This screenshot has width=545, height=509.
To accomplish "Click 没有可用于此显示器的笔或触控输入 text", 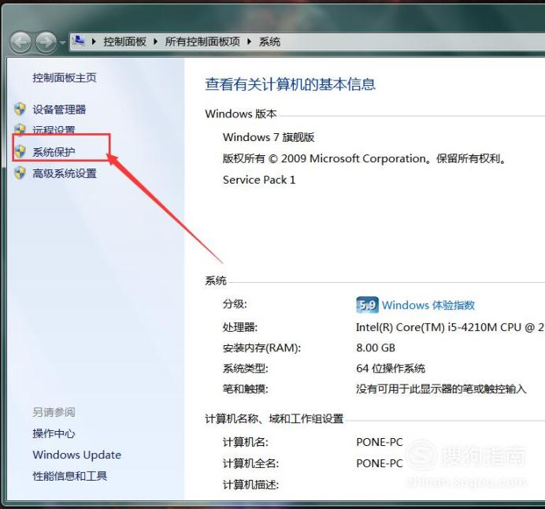I will [441, 388].
